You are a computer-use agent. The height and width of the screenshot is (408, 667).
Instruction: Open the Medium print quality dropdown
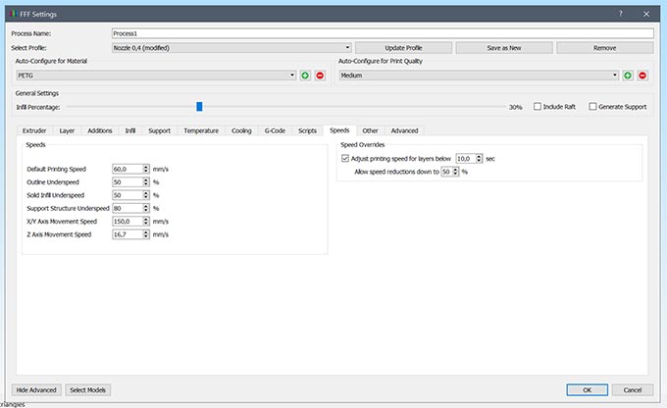(479, 75)
